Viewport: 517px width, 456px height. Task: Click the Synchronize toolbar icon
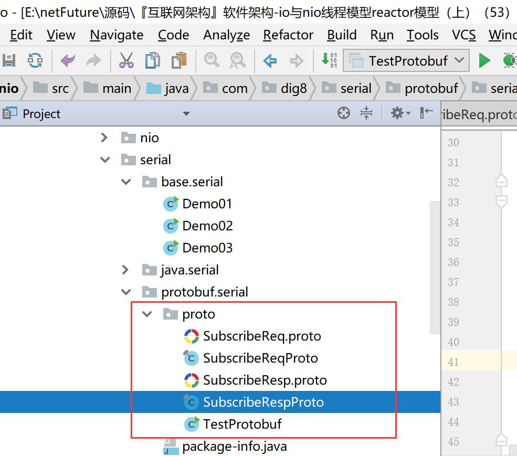click(35, 61)
